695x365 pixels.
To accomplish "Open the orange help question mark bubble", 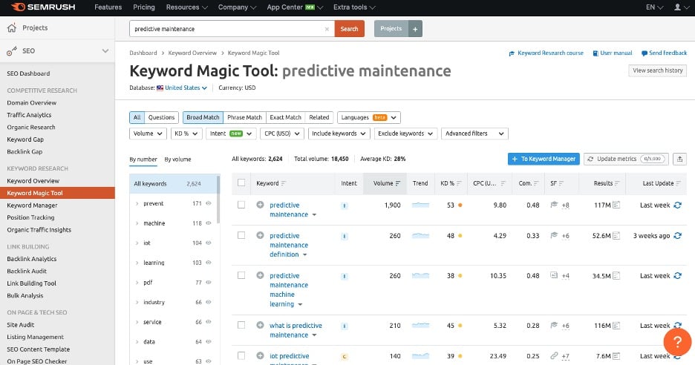I will [x=677, y=342].
